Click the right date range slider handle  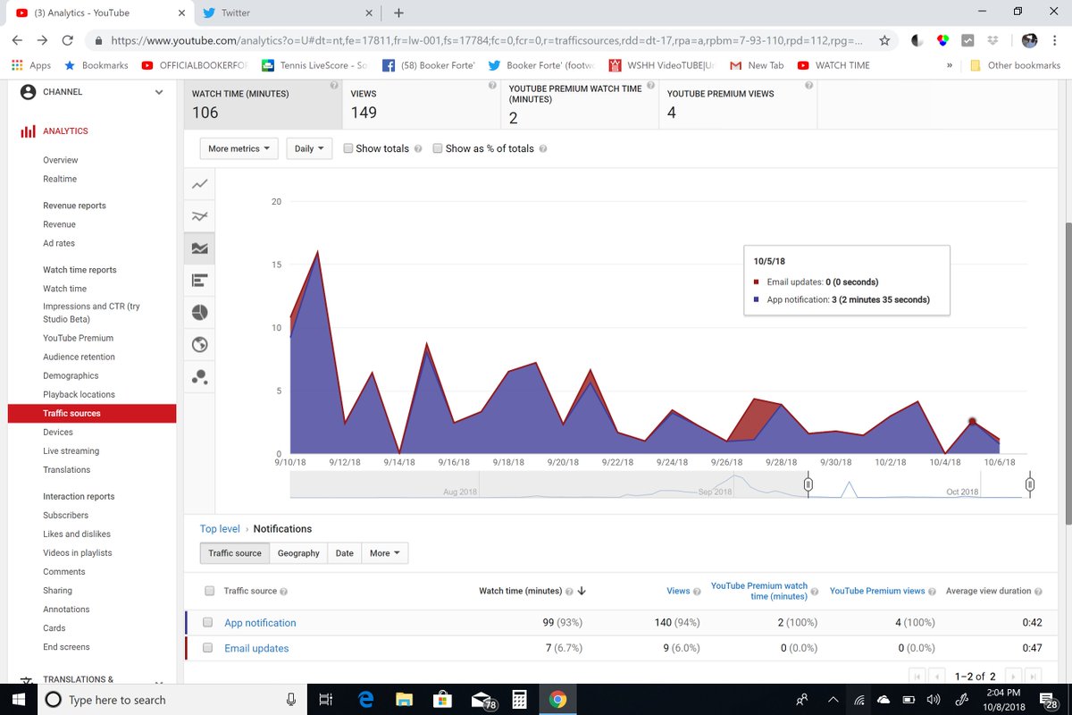pos(1030,484)
